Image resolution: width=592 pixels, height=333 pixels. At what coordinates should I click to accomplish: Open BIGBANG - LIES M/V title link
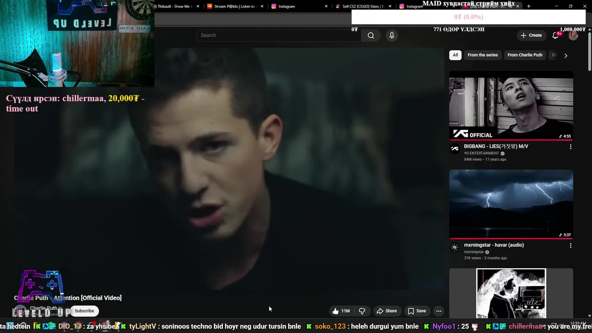pyautogui.click(x=496, y=146)
